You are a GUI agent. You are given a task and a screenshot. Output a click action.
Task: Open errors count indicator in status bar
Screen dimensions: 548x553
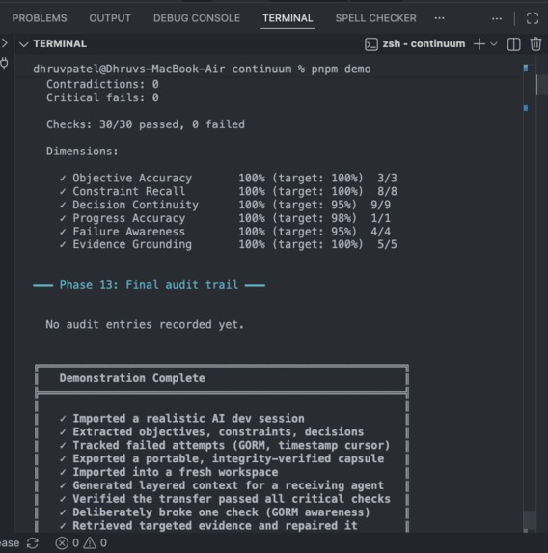click(67, 542)
